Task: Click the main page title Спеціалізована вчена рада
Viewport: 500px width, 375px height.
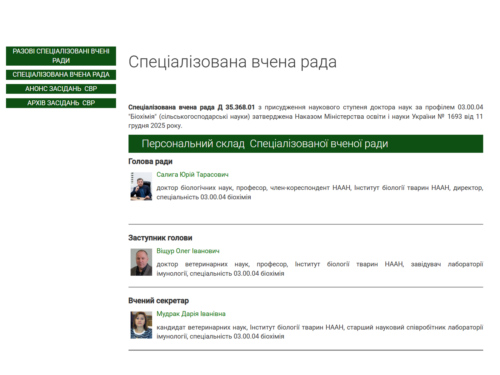Action: tap(232, 62)
